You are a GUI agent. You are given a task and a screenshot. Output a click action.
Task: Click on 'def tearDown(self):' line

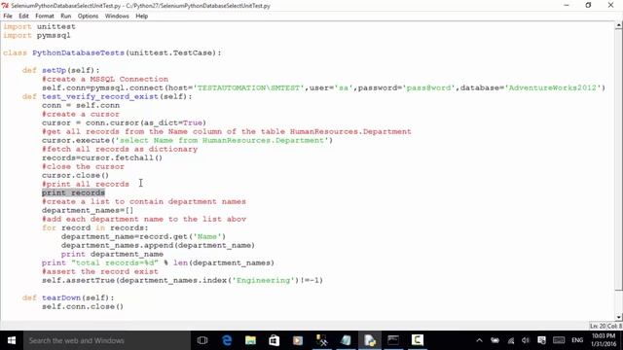coord(68,297)
